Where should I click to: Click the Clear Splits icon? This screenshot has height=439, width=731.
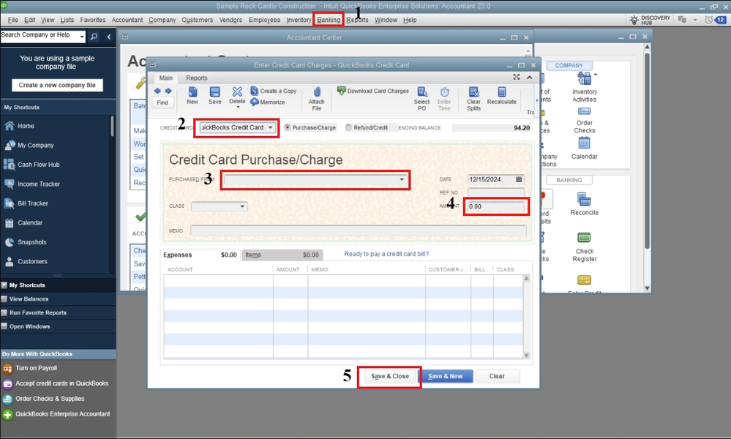[x=473, y=91]
